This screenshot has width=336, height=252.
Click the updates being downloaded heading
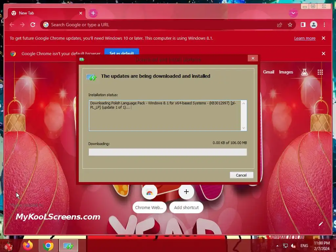156,76
